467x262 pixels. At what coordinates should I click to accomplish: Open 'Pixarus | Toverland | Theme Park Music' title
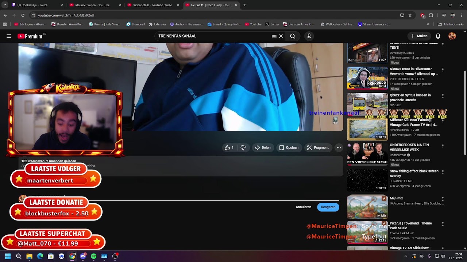coord(411,226)
